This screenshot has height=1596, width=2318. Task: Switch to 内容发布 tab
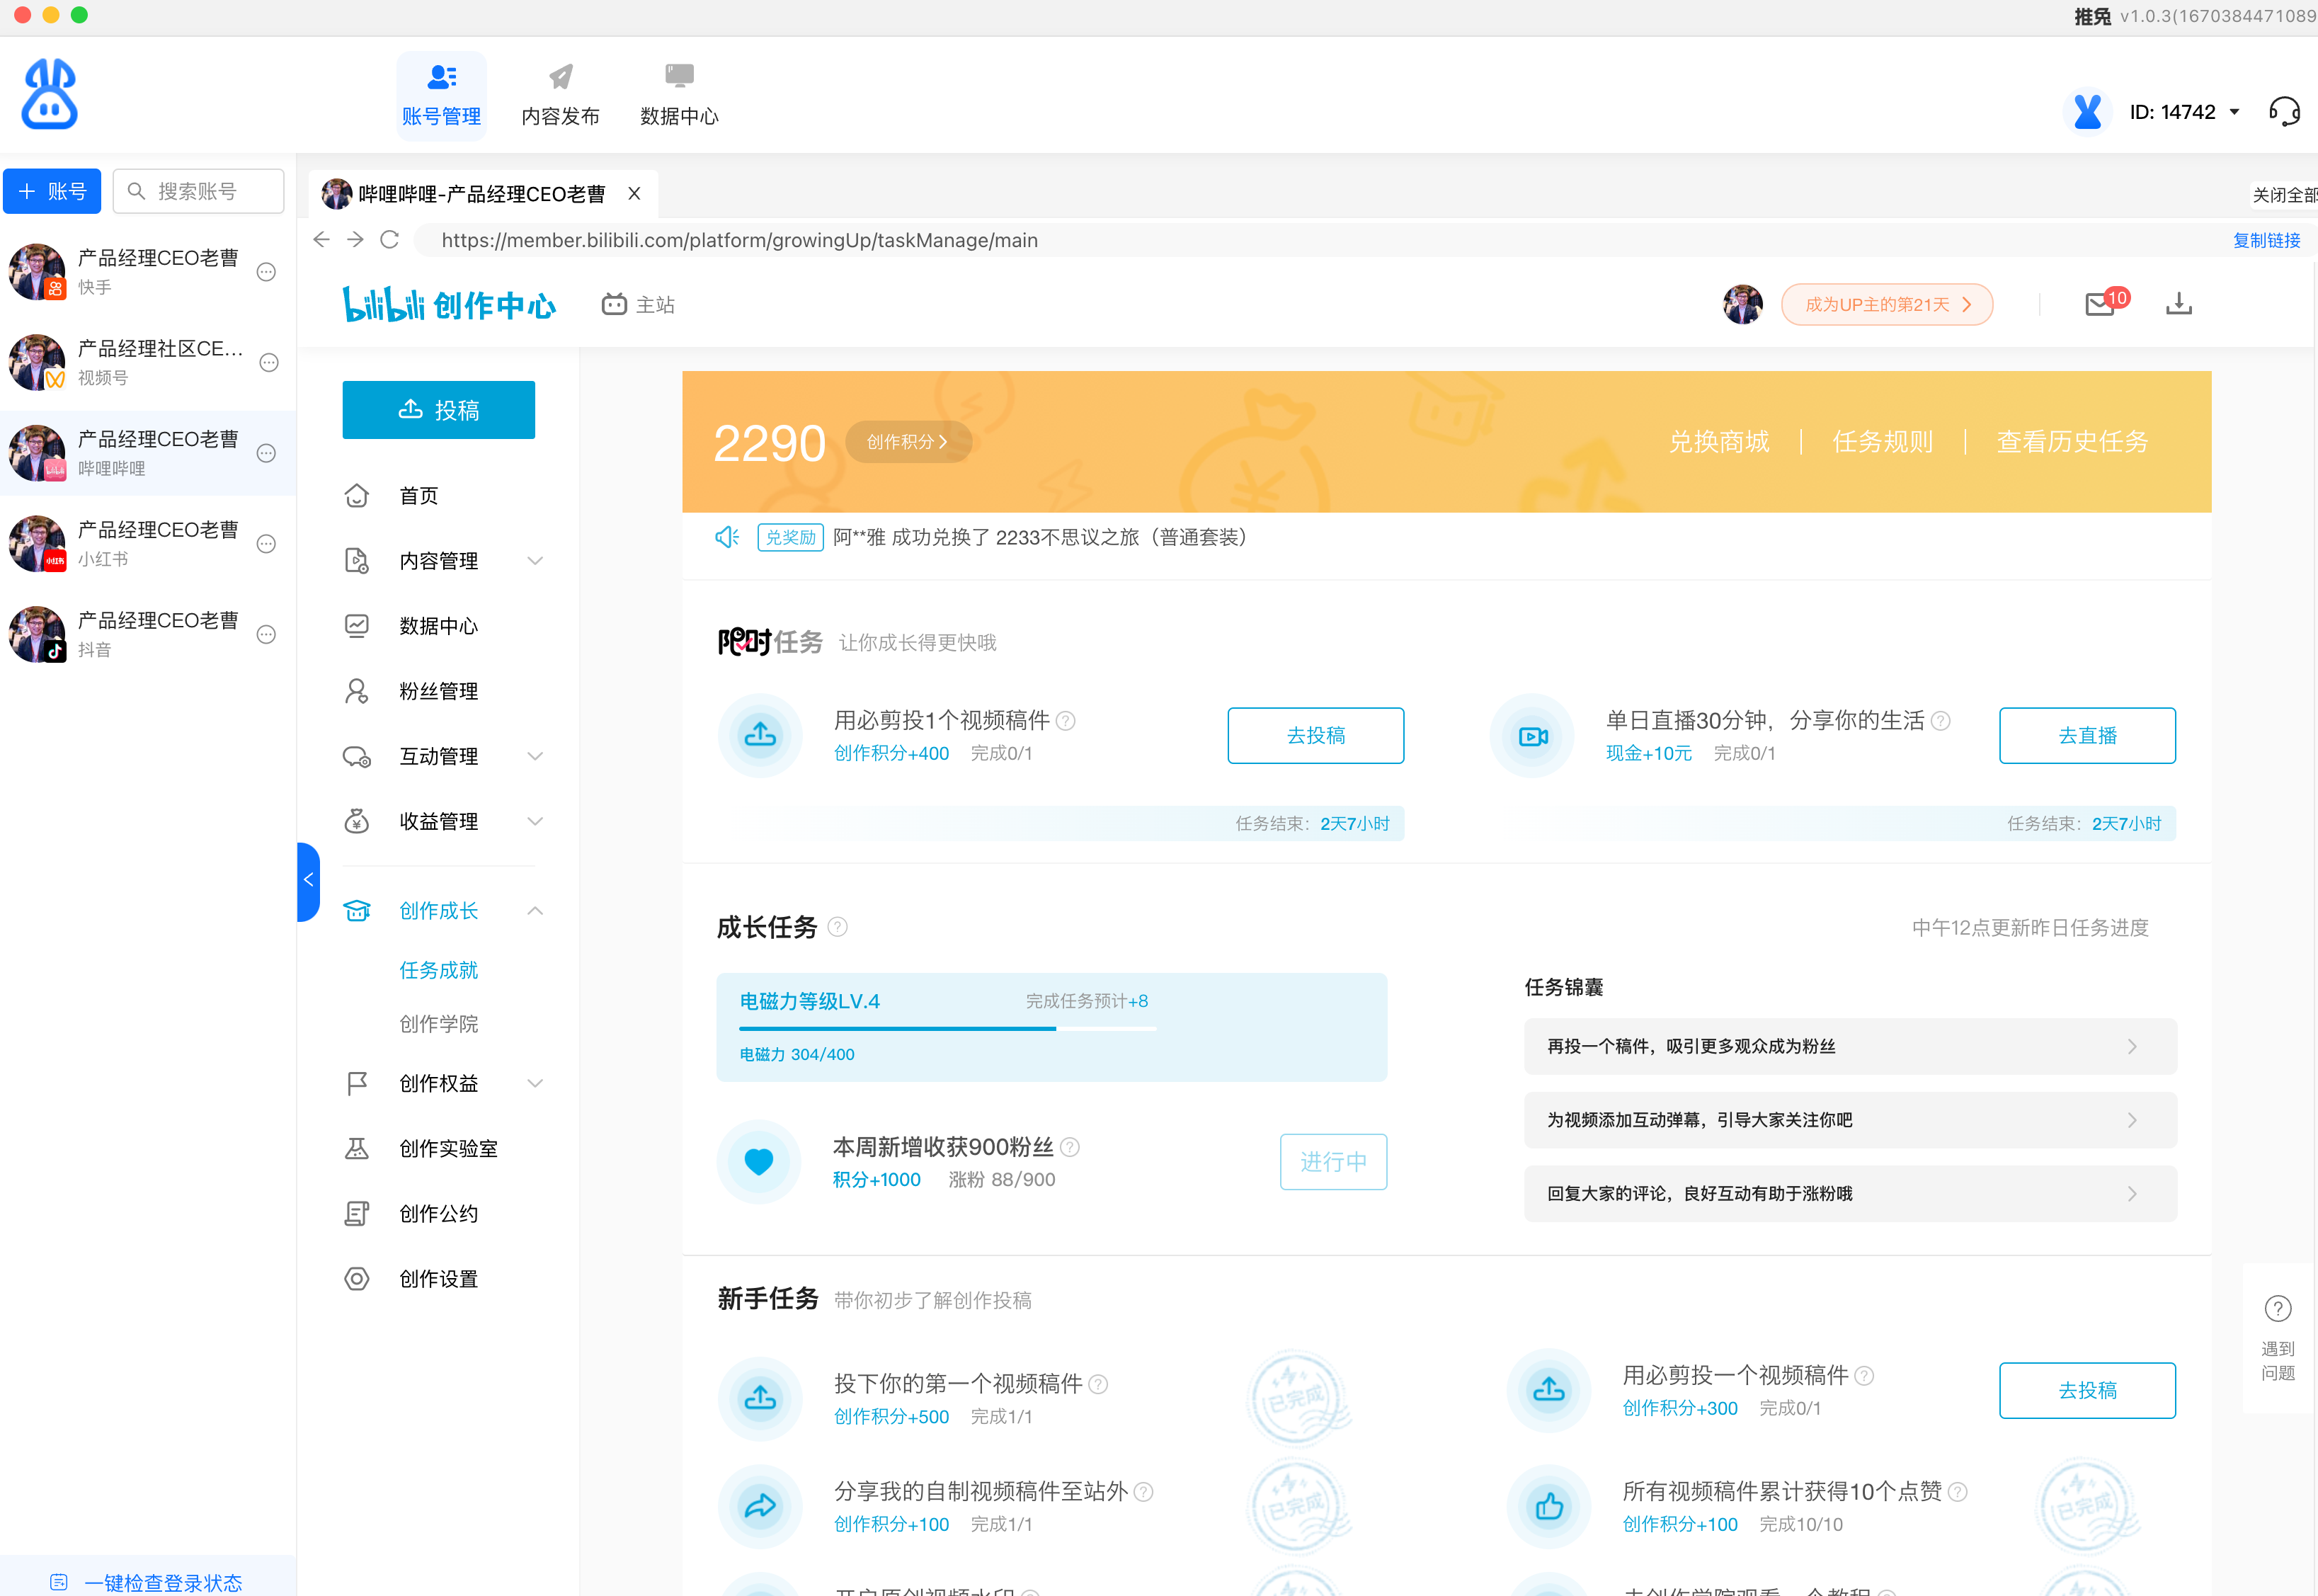[x=560, y=96]
